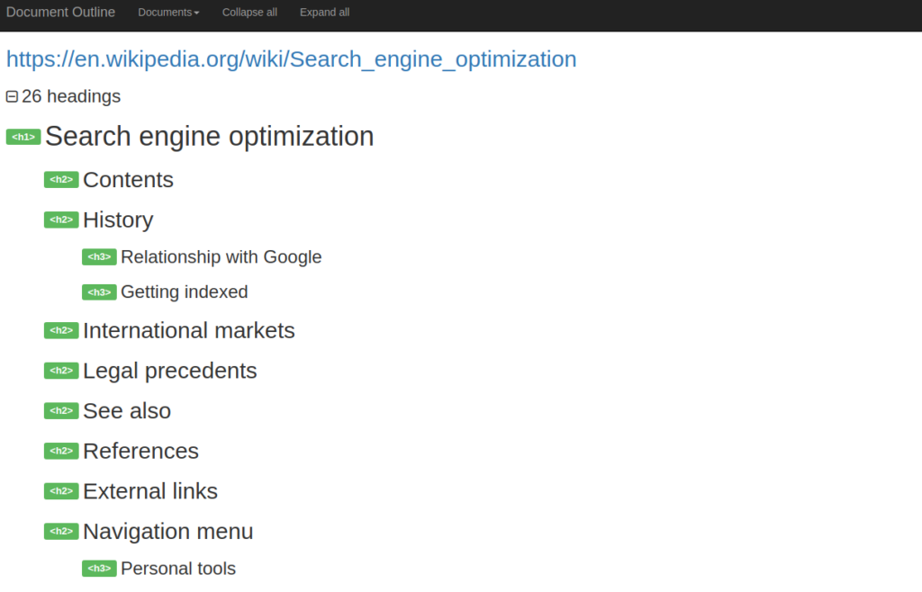Click the h2 badge next to External links
This screenshot has width=922, height=592.
(61, 491)
